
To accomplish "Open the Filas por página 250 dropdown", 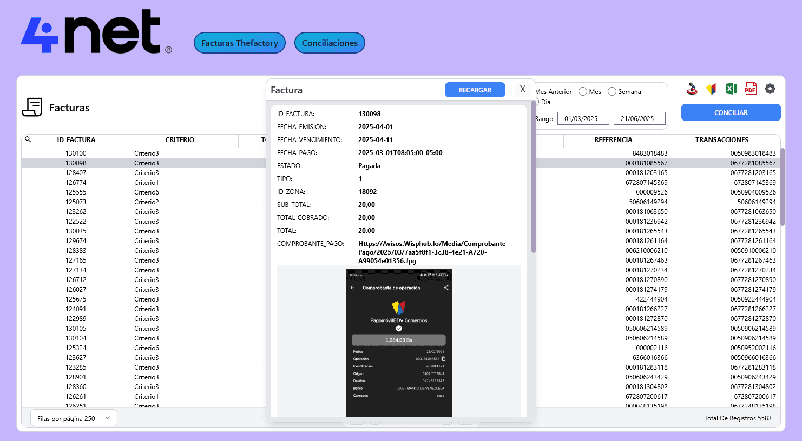I will tap(74, 418).
